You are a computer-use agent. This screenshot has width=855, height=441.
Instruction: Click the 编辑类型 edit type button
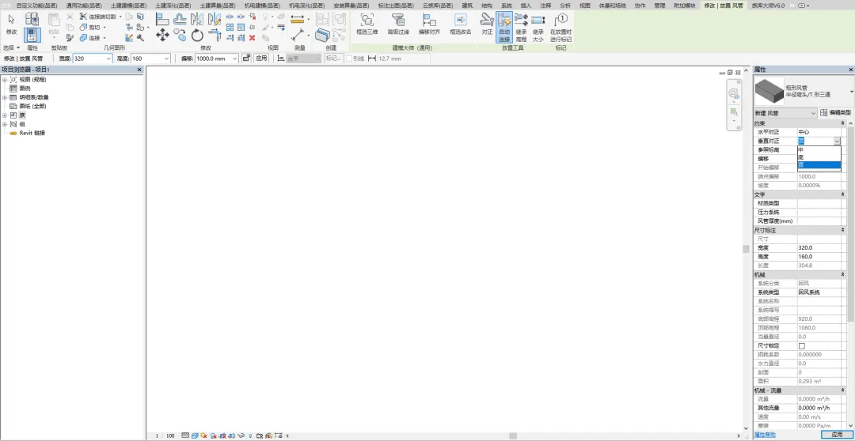pyautogui.click(x=835, y=113)
